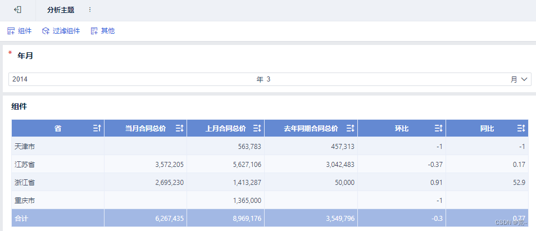
Task: Click the value 0.17 in 江苏省 row
Action: click(x=519, y=164)
